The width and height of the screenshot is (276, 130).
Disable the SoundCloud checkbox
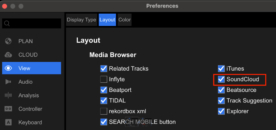[222, 79]
